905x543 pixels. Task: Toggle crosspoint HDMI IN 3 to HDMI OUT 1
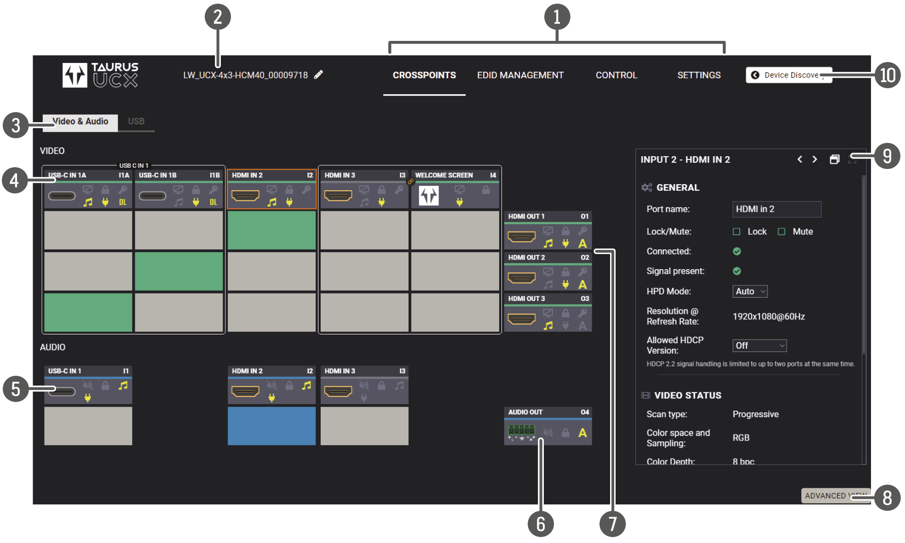coord(364,230)
